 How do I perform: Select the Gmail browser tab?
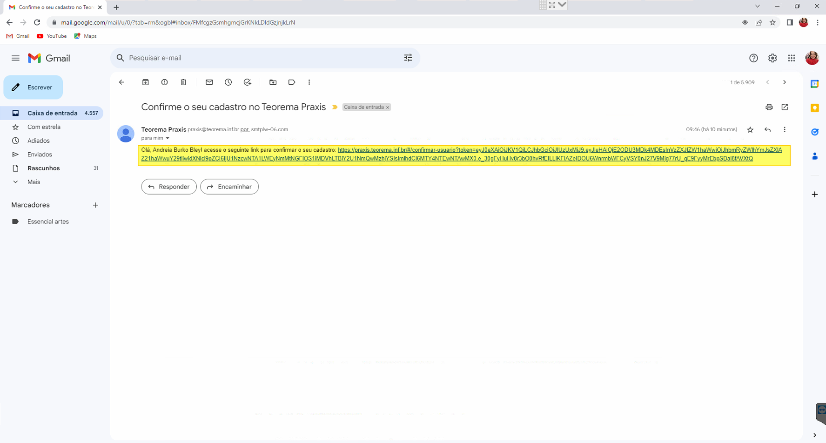click(x=55, y=7)
